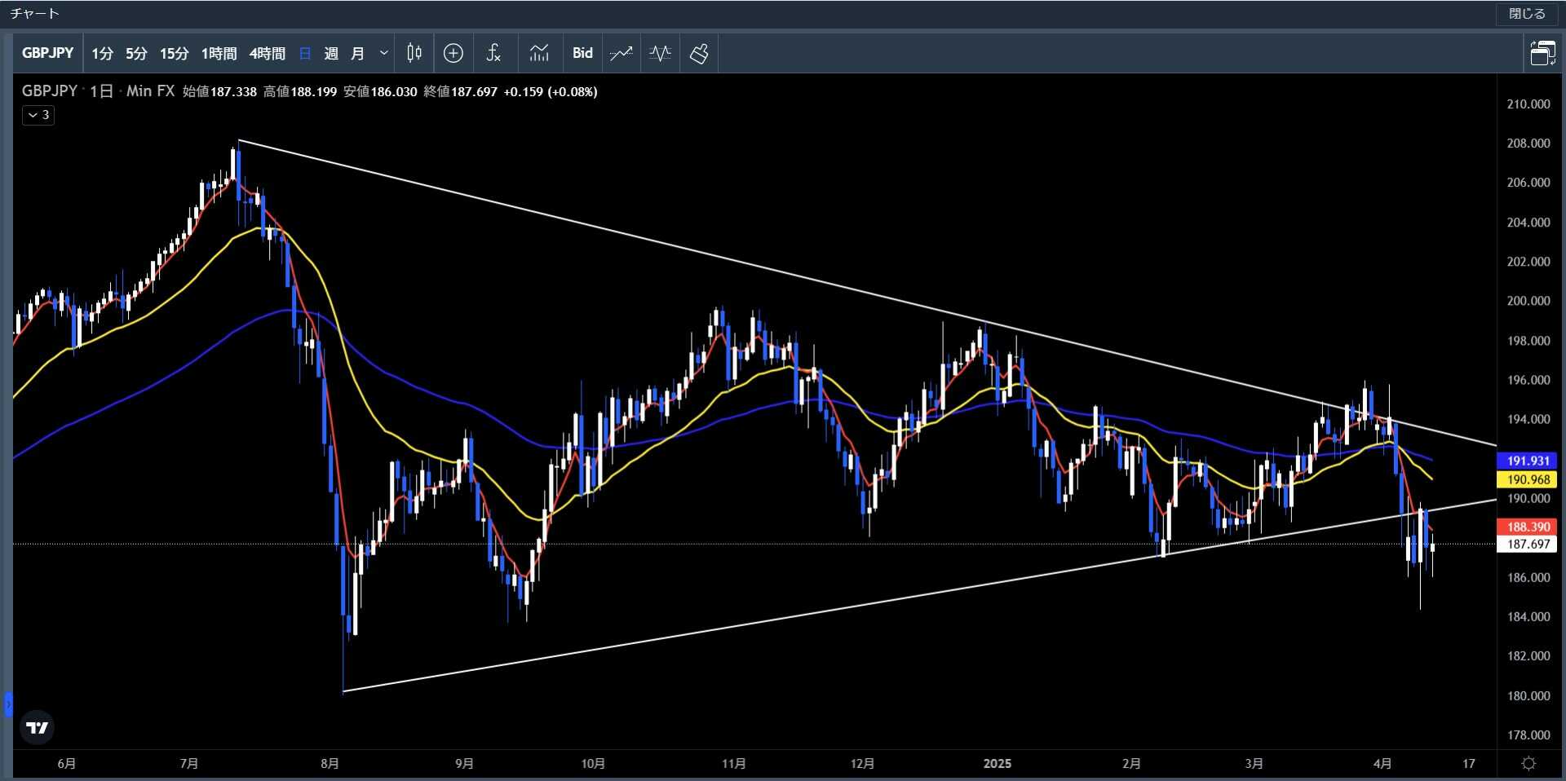Image resolution: width=1566 pixels, height=781 pixels.
Task: Click the yellow 190.968 price label
Action: (1527, 479)
